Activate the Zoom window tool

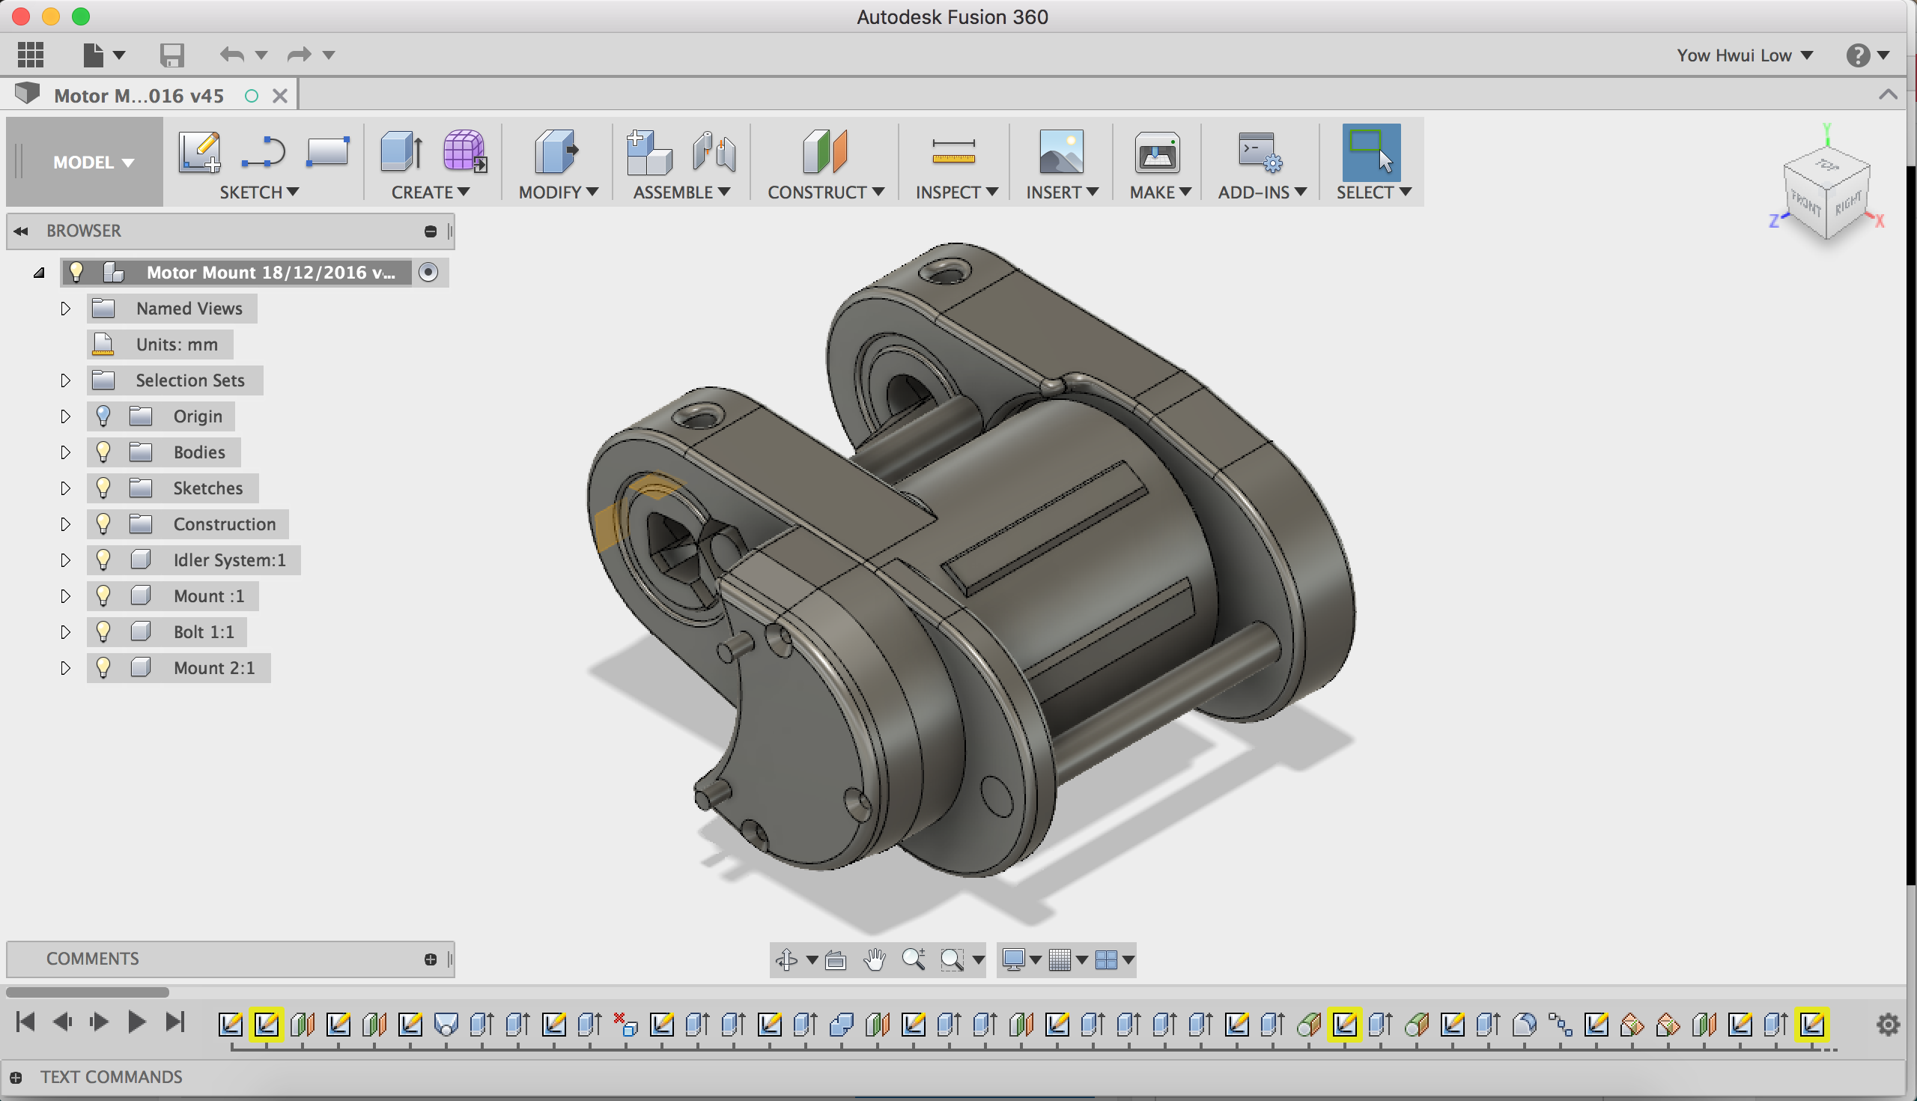pyautogui.click(x=953, y=959)
